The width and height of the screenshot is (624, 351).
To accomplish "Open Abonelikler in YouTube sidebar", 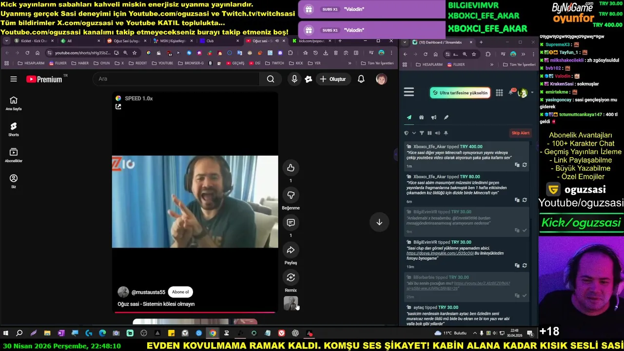I will point(14,156).
